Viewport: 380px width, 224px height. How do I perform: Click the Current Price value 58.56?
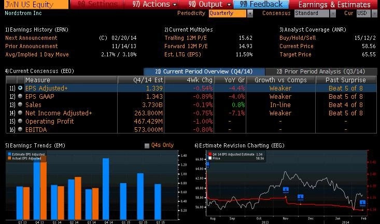tap(369, 46)
